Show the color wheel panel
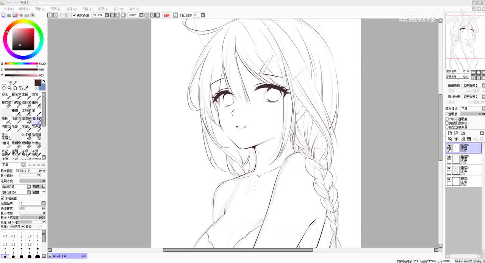485x263 pixels. click(3, 15)
